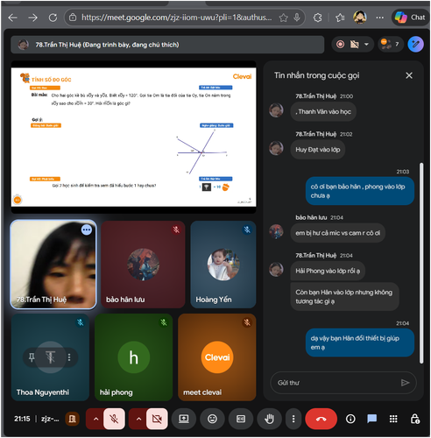Reload the Google Meet page
The image size is (431, 438).
[x=53, y=18]
